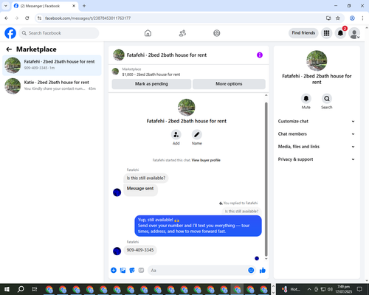Search in conversation magnifier icon

(x=327, y=99)
